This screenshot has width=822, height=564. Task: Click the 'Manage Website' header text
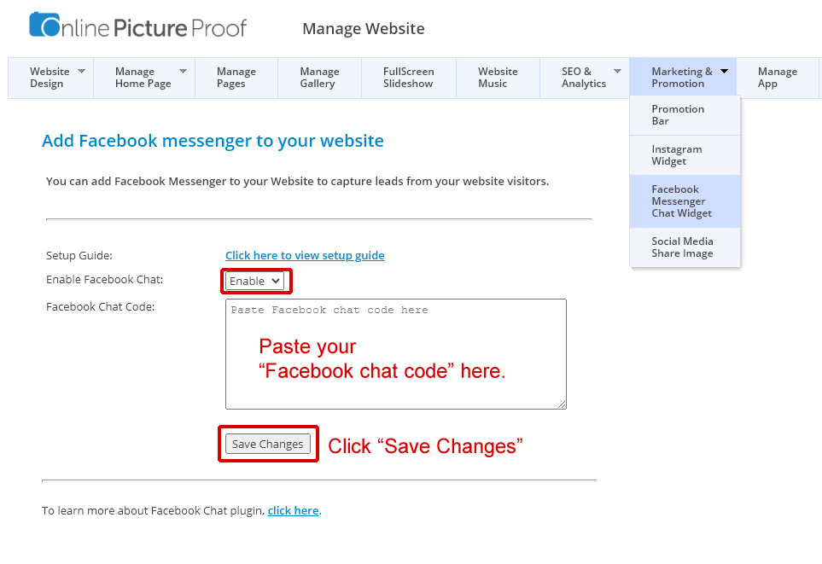[x=364, y=28]
